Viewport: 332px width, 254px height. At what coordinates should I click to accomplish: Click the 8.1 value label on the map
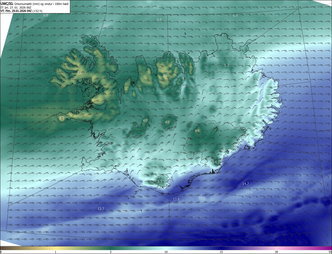106,26
